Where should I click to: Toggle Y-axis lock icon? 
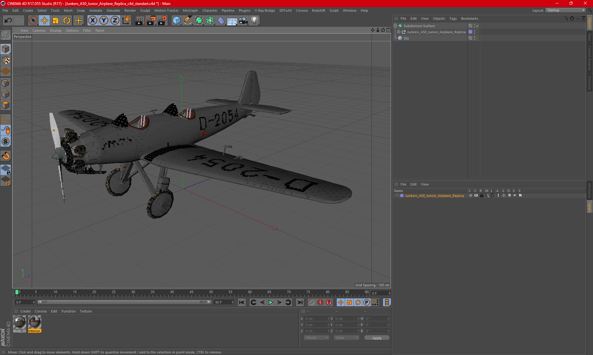[104, 21]
